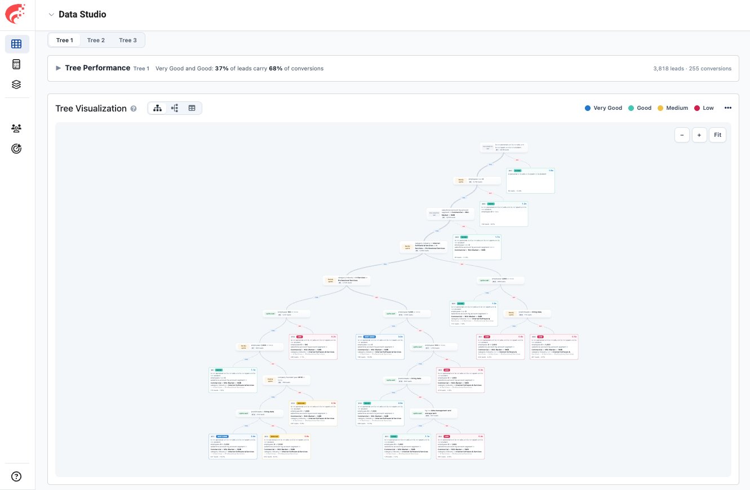Select the Very Good leaf card showing 2.8x
The width and height of the screenshot is (750, 490).
click(x=233, y=446)
